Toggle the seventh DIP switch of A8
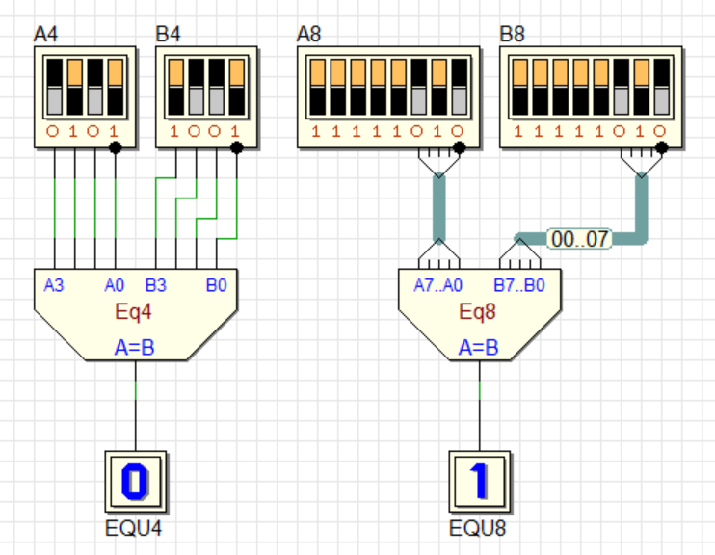This screenshot has width=715, height=555. (439, 87)
